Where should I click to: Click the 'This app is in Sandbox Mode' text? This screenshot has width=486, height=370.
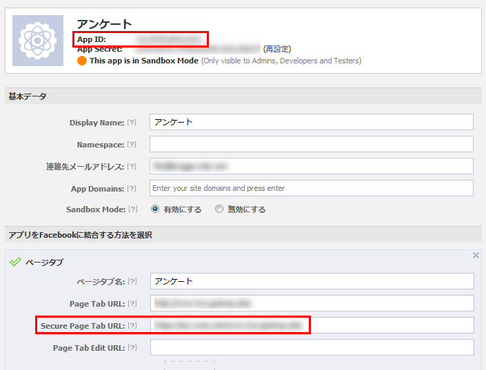pyautogui.click(x=144, y=61)
